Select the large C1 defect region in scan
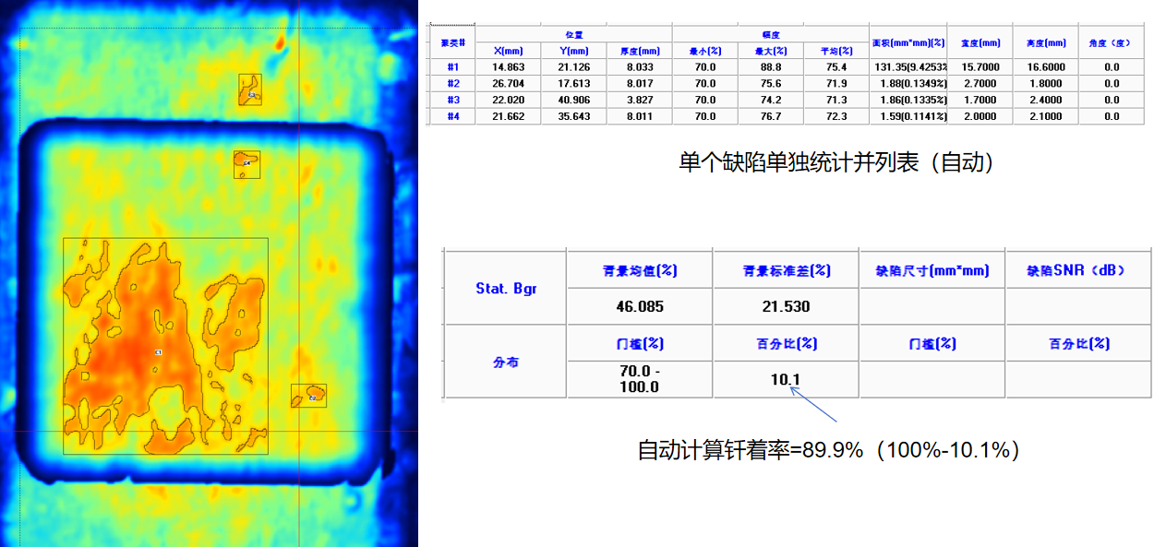The width and height of the screenshot is (1154, 547). click(x=159, y=352)
